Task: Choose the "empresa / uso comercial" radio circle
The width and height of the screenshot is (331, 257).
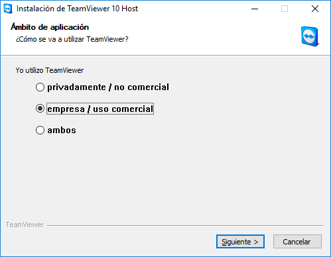Action: click(x=40, y=109)
